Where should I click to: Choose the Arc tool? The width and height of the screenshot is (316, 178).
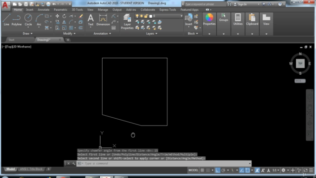(x=39, y=20)
